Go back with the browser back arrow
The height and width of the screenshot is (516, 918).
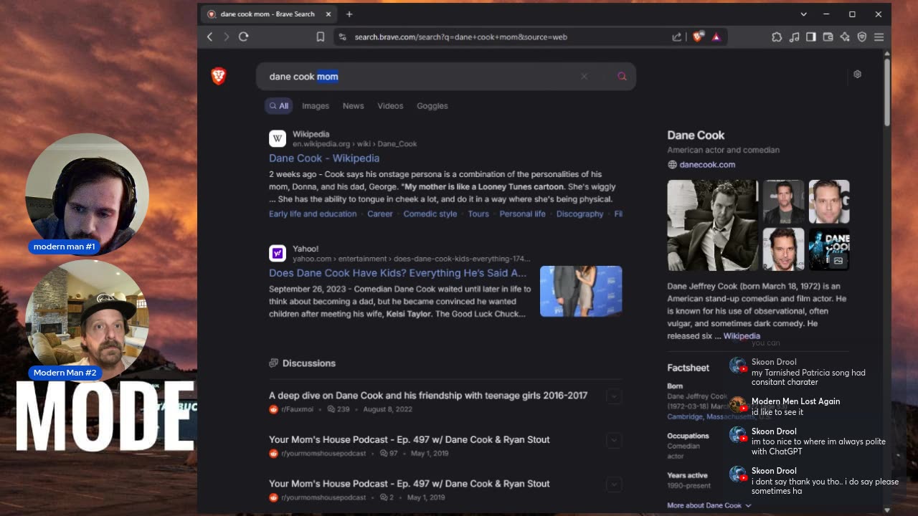coord(209,37)
